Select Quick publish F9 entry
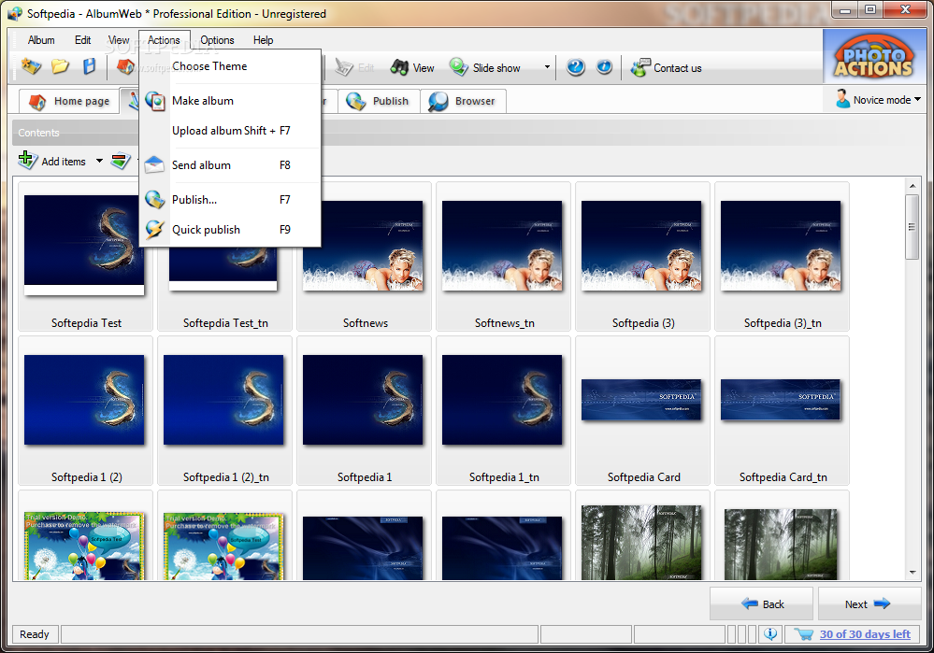This screenshot has height=653, width=934. pos(230,229)
